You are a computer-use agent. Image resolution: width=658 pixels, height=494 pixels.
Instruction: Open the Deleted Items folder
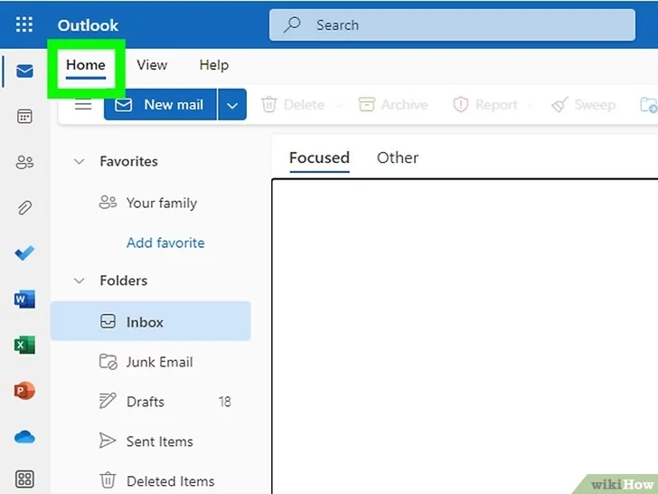pos(151,480)
